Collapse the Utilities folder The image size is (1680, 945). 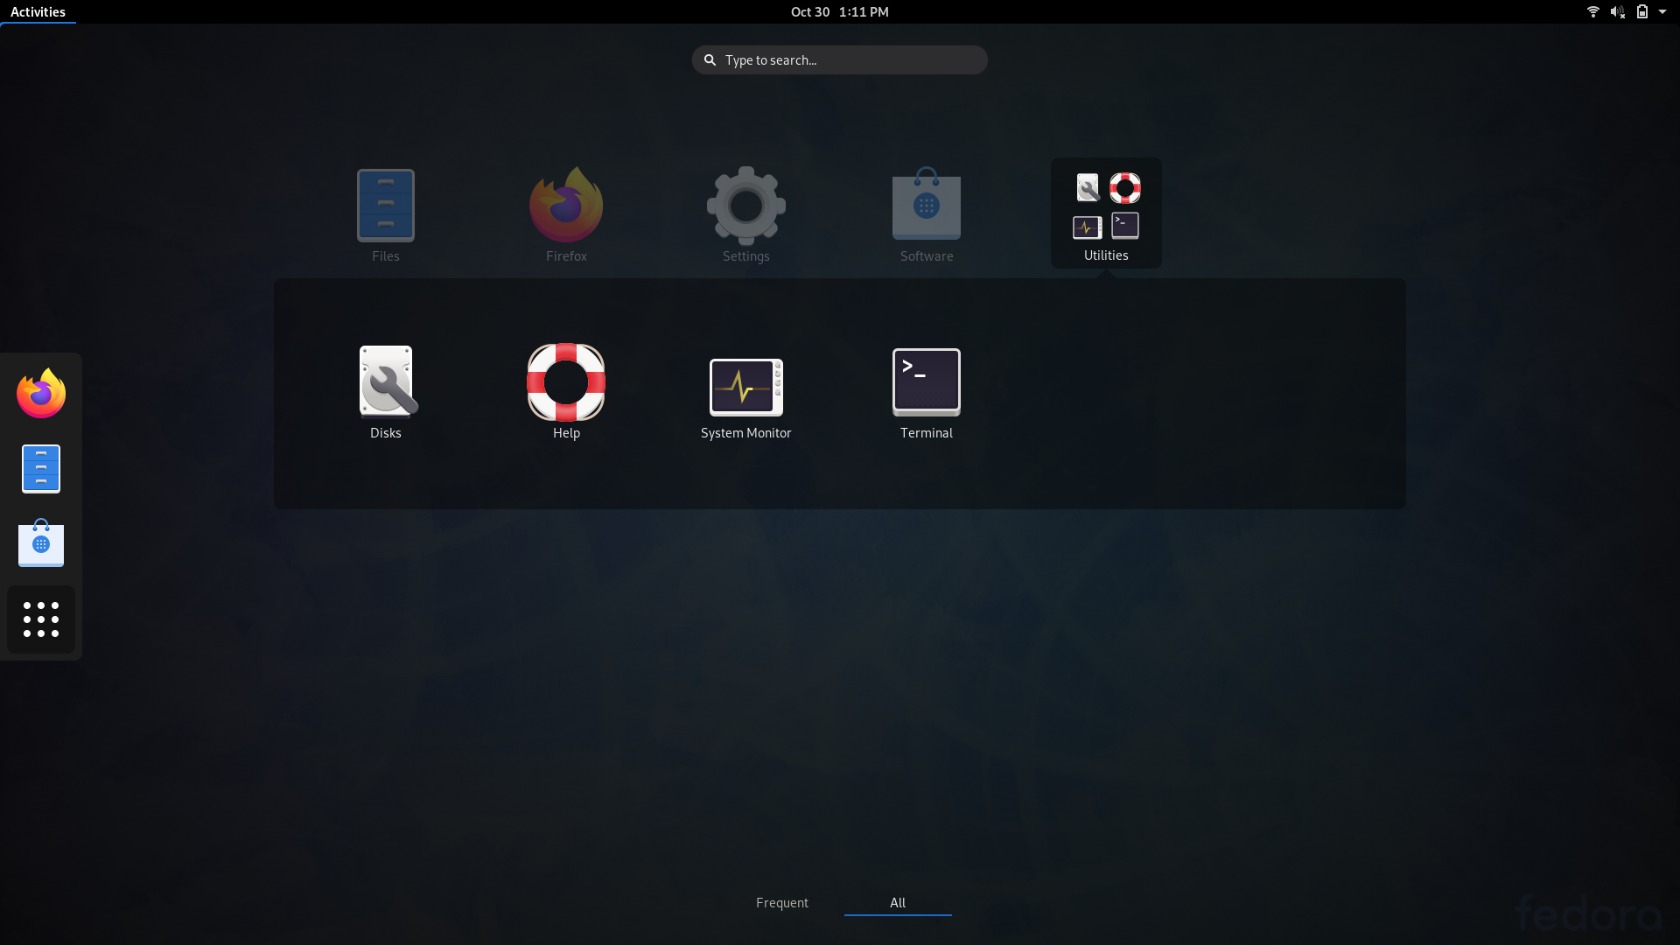point(1106,213)
